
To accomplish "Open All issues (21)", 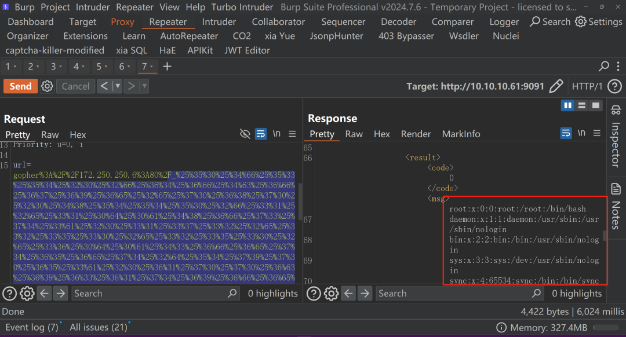I will (x=99, y=327).
